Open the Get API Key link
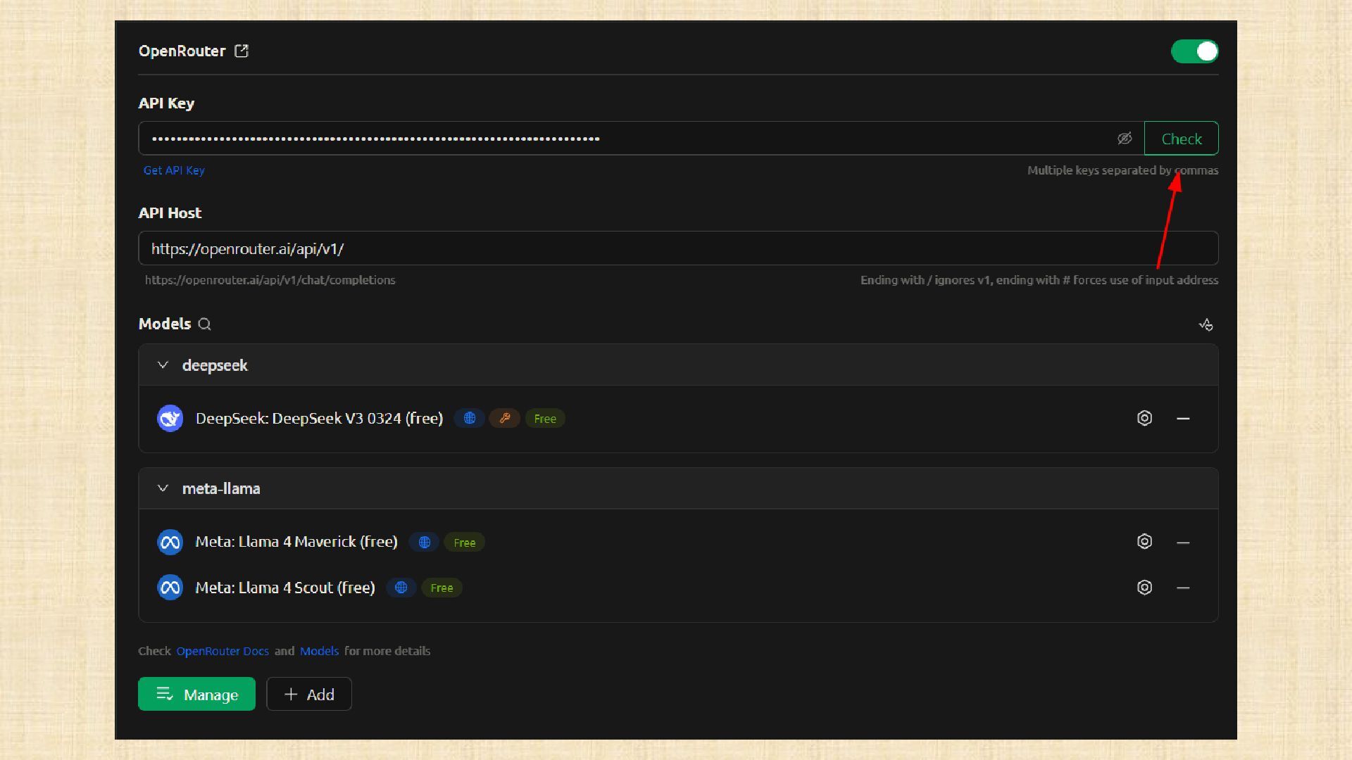1352x760 pixels. [x=174, y=170]
